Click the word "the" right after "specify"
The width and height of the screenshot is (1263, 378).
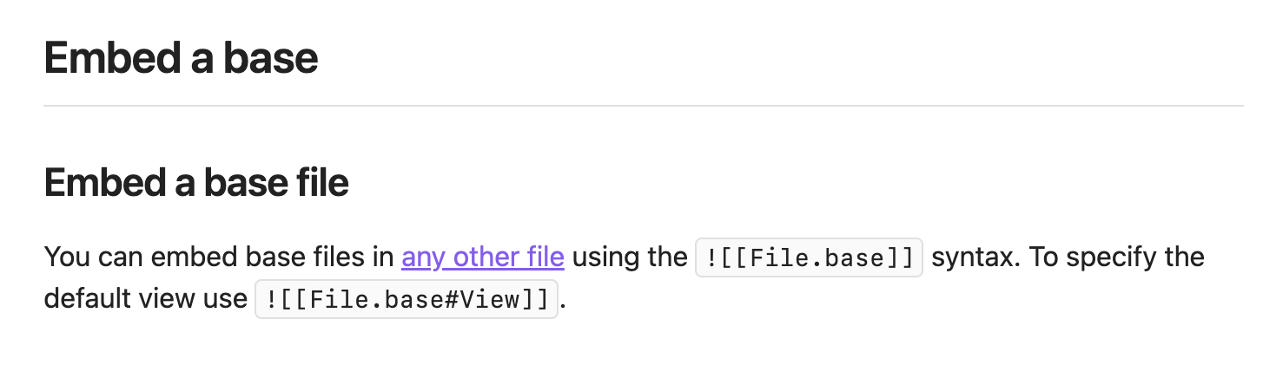[x=1182, y=257]
